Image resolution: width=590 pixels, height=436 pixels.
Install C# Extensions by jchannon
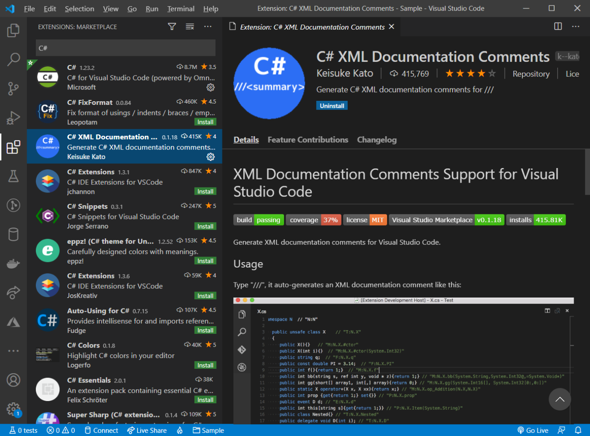[205, 192]
